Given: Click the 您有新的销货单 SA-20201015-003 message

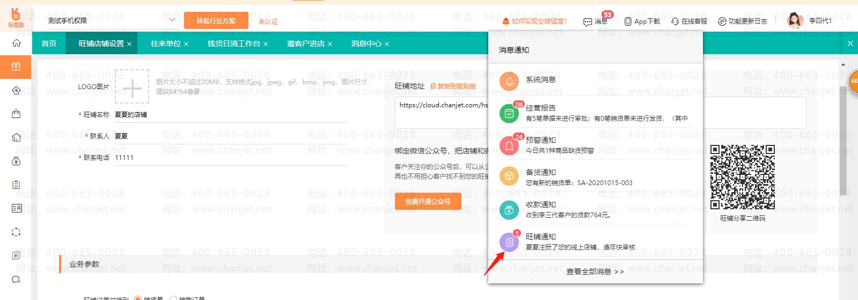Looking at the screenshot, I should pos(579,183).
